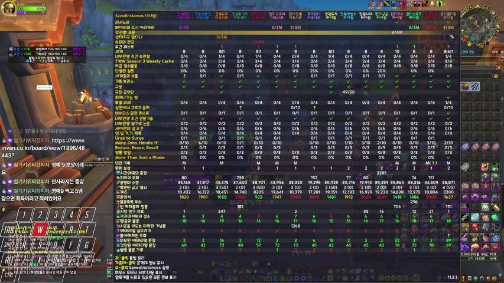Open the inven.co.kr link in chat
This screenshot has width=504, height=283.
pos(43,148)
